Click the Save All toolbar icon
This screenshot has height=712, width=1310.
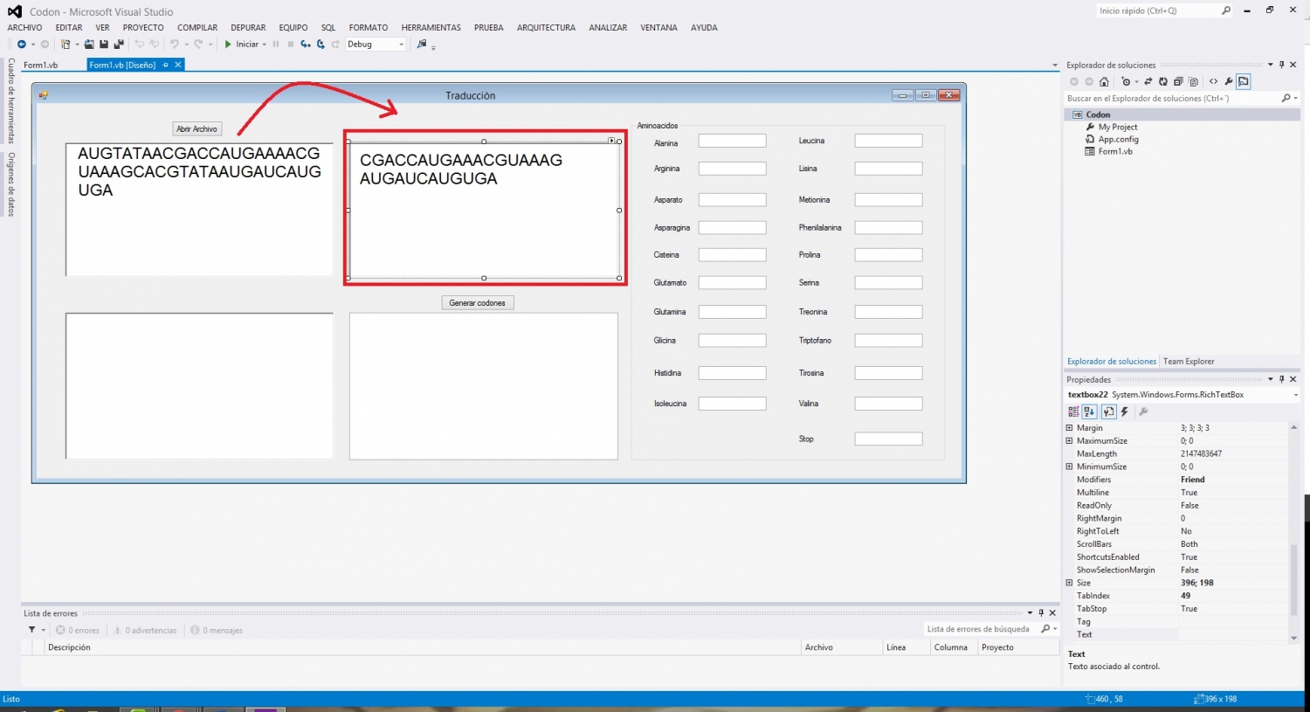(118, 45)
